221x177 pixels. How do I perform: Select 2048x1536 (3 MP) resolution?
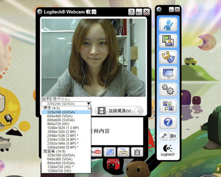(x=66, y=135)
